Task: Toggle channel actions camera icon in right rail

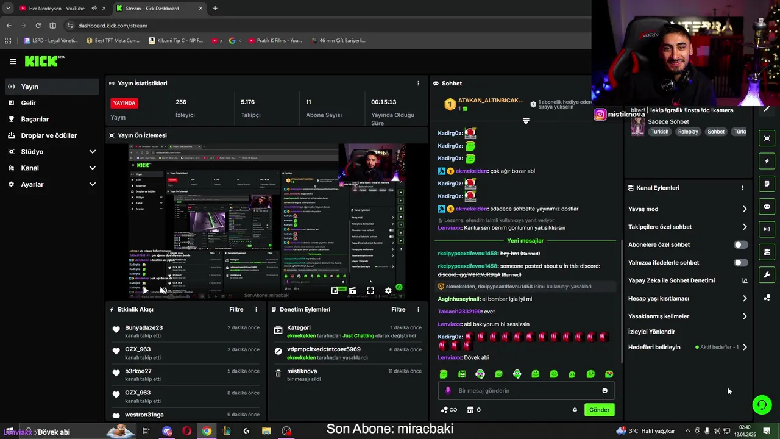Action: 767,252
